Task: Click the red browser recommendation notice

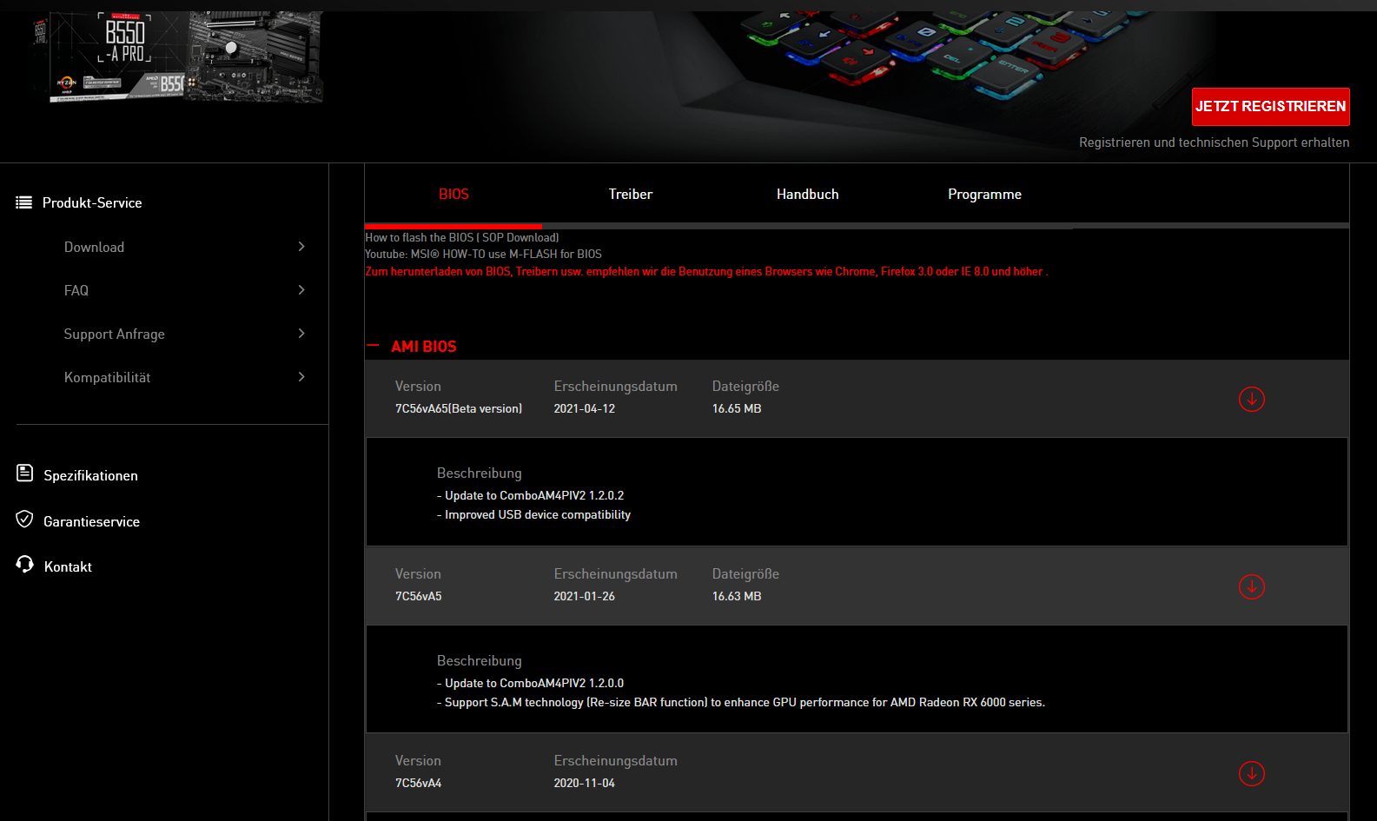Action: pyautogui.click(x=706, y=271)
